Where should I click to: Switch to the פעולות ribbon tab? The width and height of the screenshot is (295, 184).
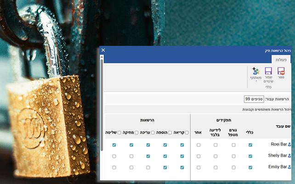tap(281, 60)
